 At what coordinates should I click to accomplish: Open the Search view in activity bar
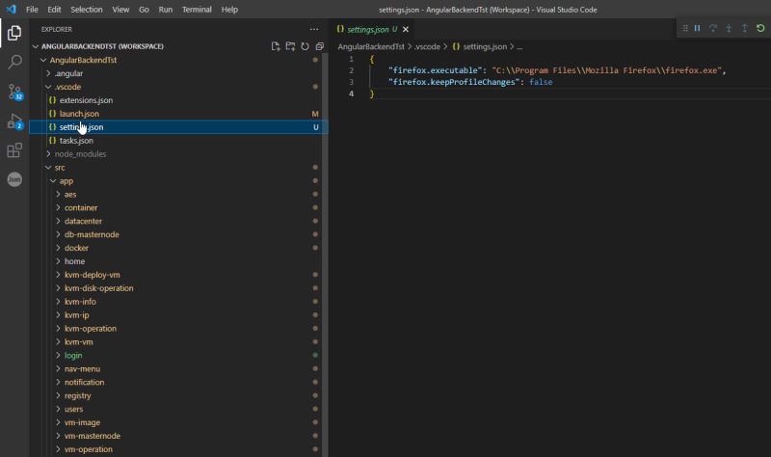click(14, 62)
